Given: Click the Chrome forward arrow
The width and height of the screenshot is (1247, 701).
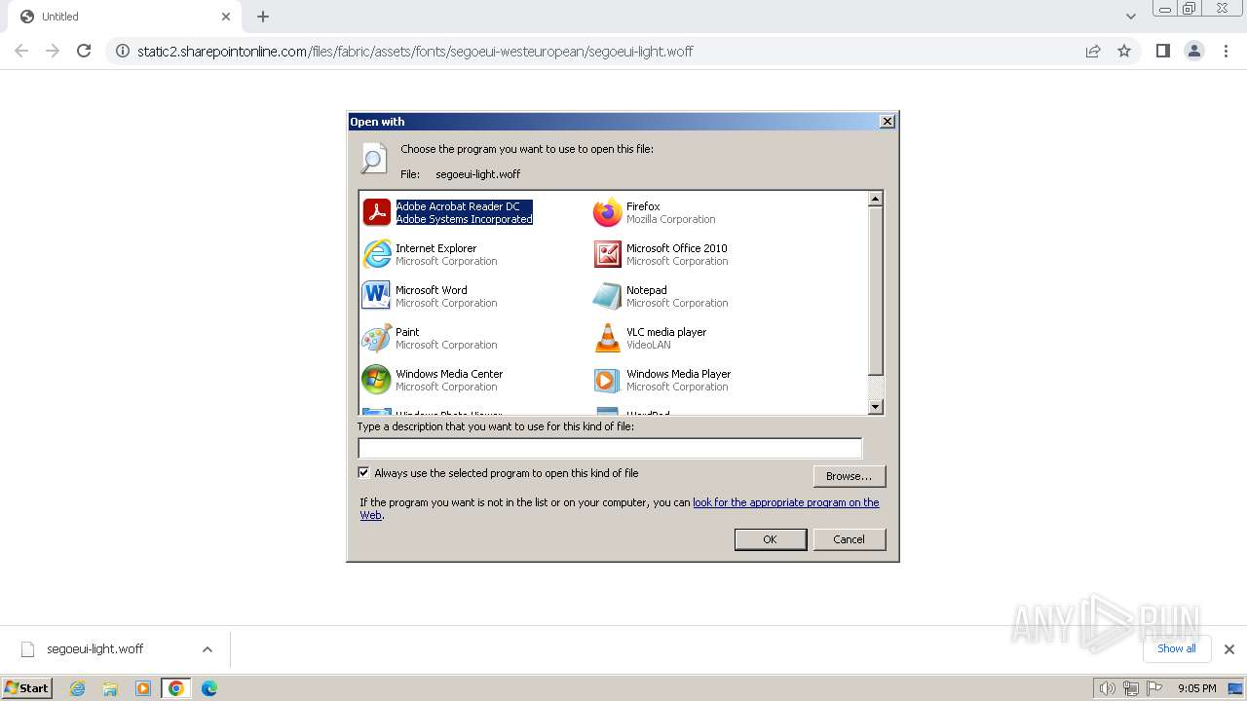Looking at the screenshot, I should [x=53, y=51].
